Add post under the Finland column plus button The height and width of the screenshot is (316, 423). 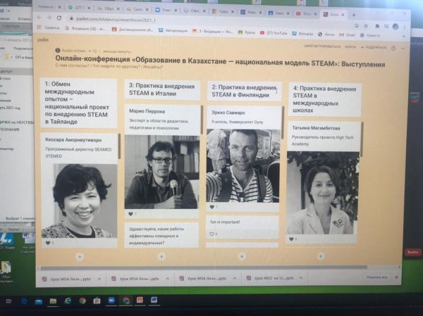[x=242, y=257]
